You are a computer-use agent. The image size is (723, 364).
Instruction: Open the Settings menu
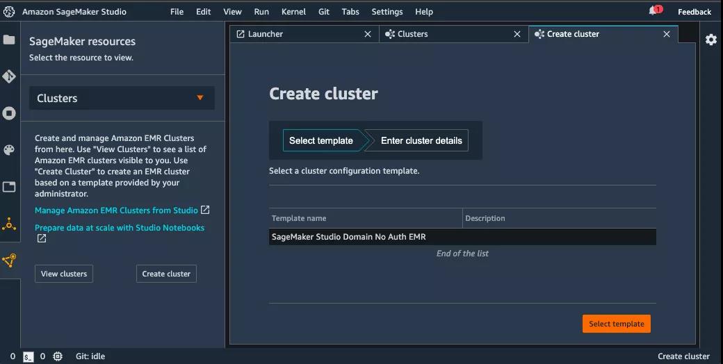387,12
